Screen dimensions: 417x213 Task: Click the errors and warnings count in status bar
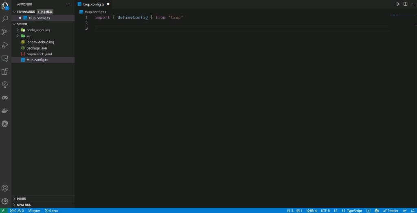(17, 211)
